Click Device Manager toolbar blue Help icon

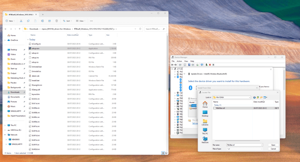coord(189,65)
